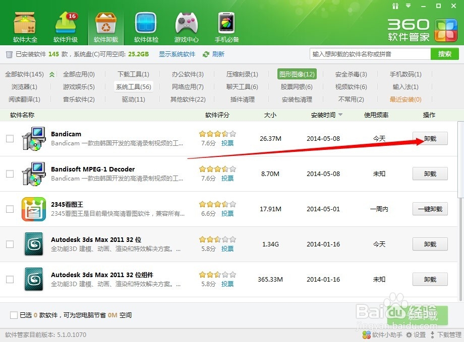Select the 视频软件(6) category
Viewport: 464px width, 342px height.
click(351, 87)
